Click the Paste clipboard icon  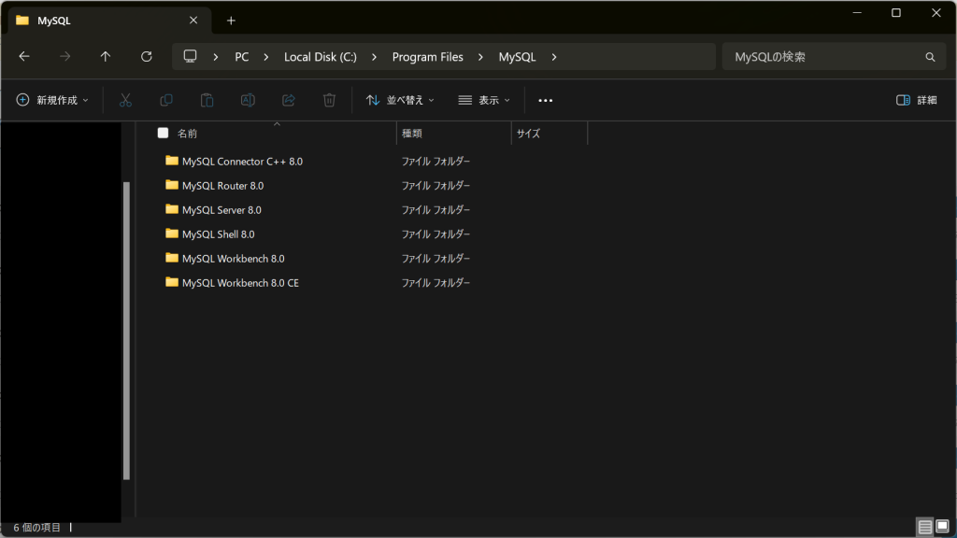pos(207,100)
